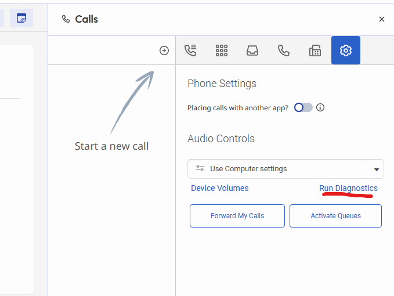Click the phone handset tab icon
This screenshot has width=394, height=296.
[x=284, y=50]
